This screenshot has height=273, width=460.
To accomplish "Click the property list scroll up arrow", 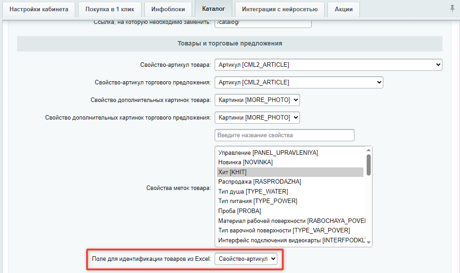I will (369, 150).
